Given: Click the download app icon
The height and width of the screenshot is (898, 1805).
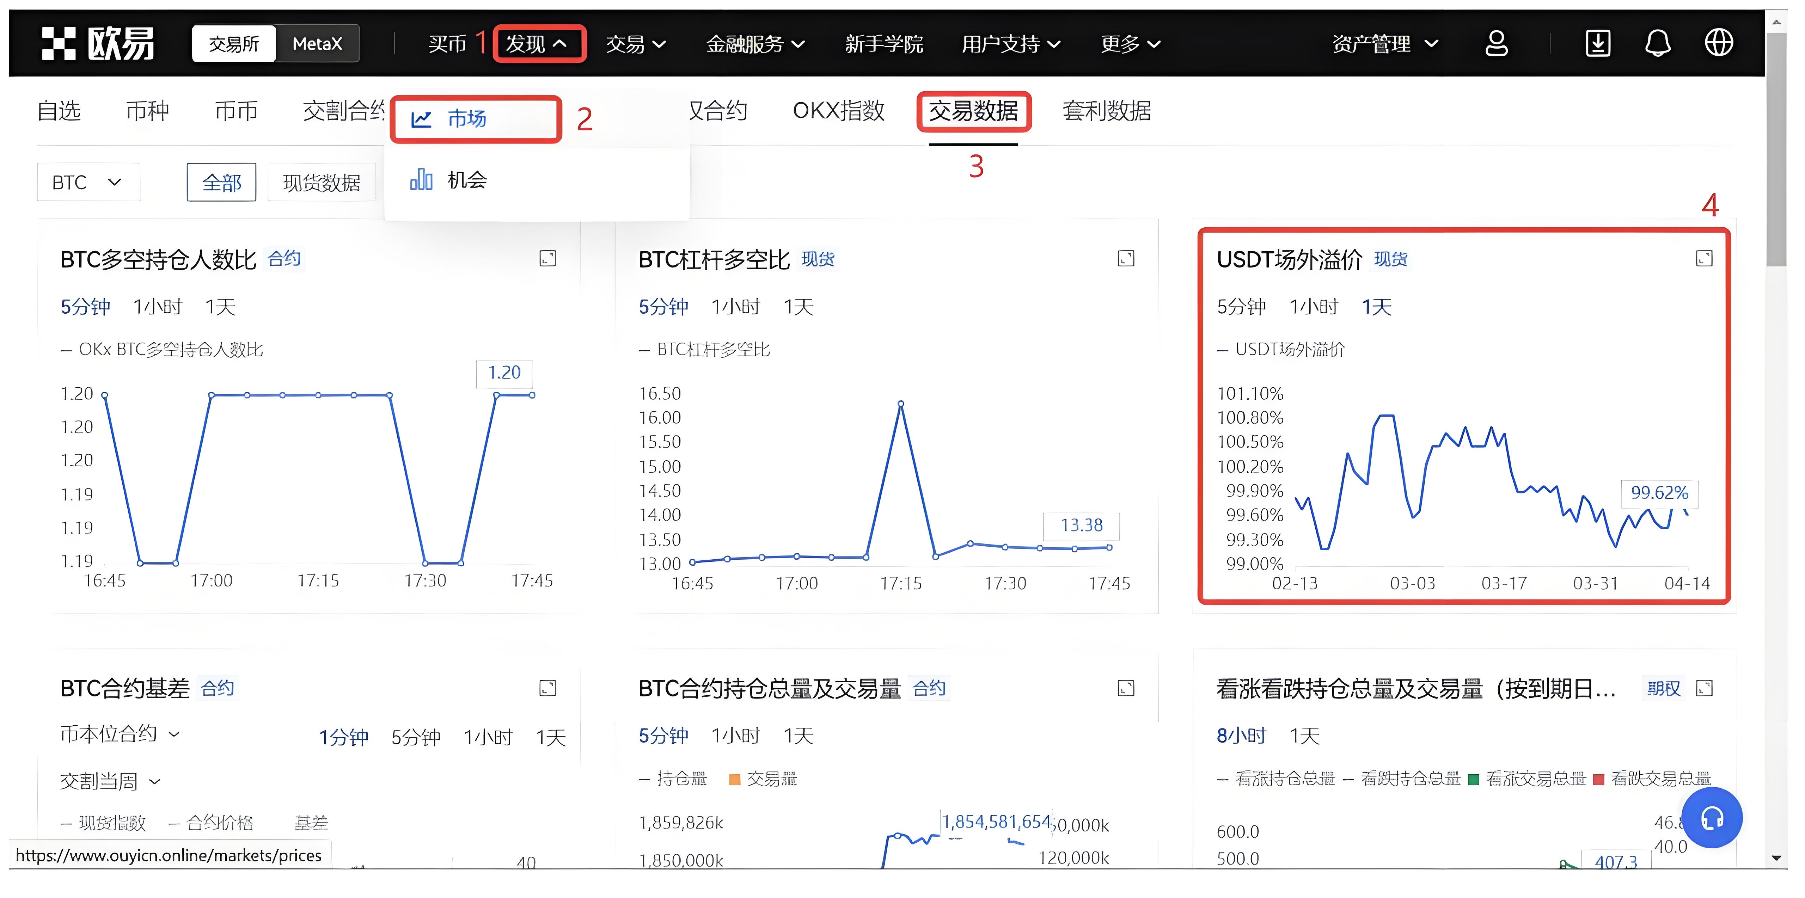Looking at the screenshot, I should pyautogui.click(x=1598, y=43).
